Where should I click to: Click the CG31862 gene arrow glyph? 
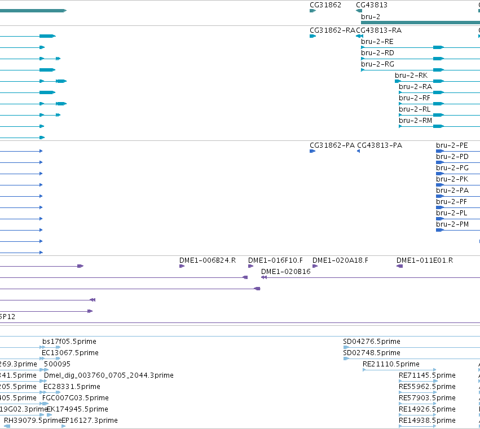point(313,11)
